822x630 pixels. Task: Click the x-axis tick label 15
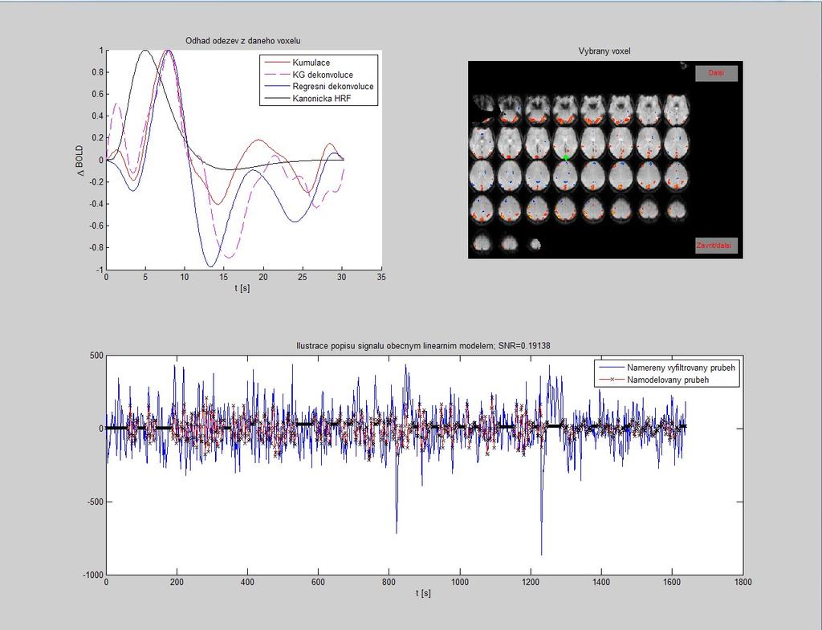click(x=224, y=277)
